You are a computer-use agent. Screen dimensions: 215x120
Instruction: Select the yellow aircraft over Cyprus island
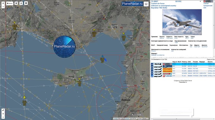coord(80,79)
